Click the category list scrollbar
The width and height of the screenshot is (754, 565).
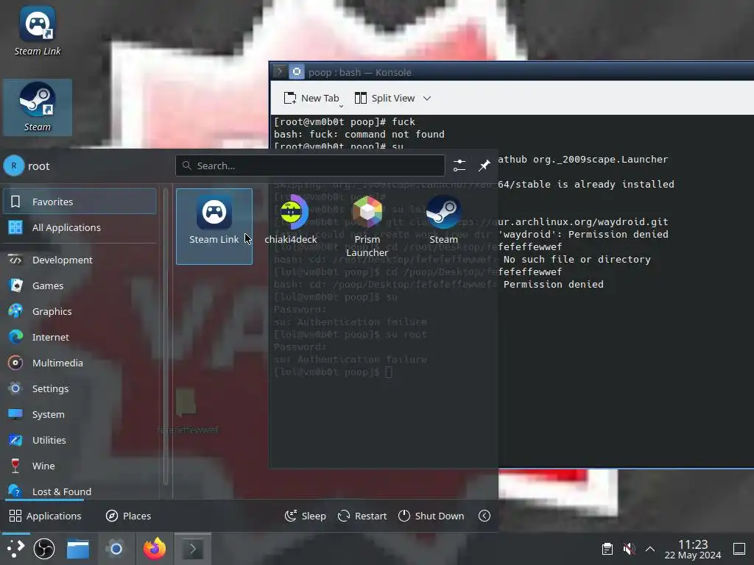[166, 336]
